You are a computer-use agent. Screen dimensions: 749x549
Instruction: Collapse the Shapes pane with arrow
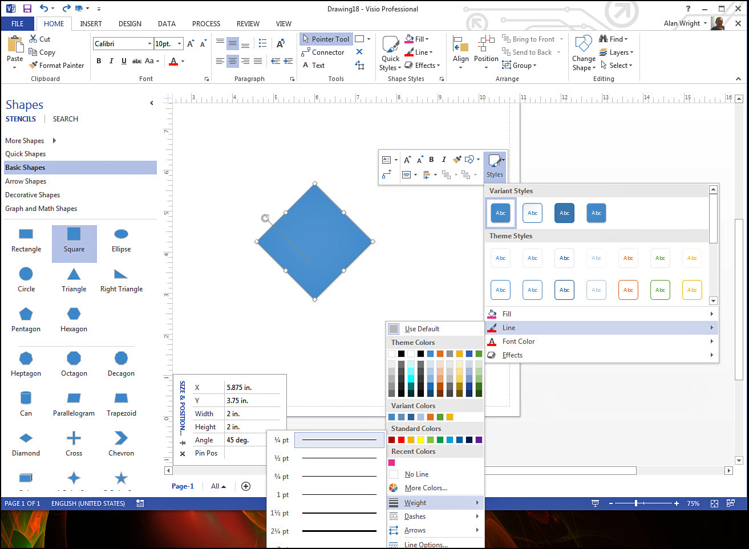[x=151, y=103]
